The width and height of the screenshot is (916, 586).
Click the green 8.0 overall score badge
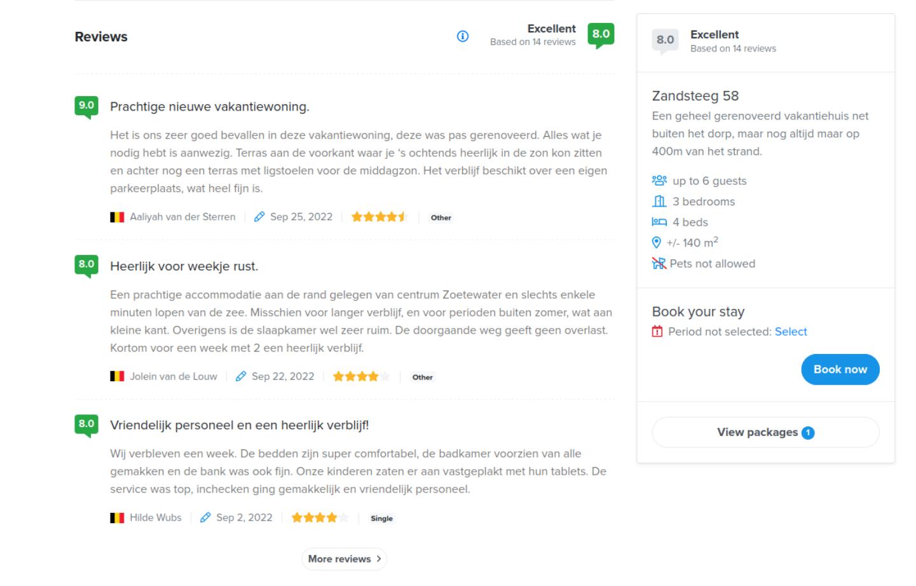pyautogui.click(x=601, y=35)
